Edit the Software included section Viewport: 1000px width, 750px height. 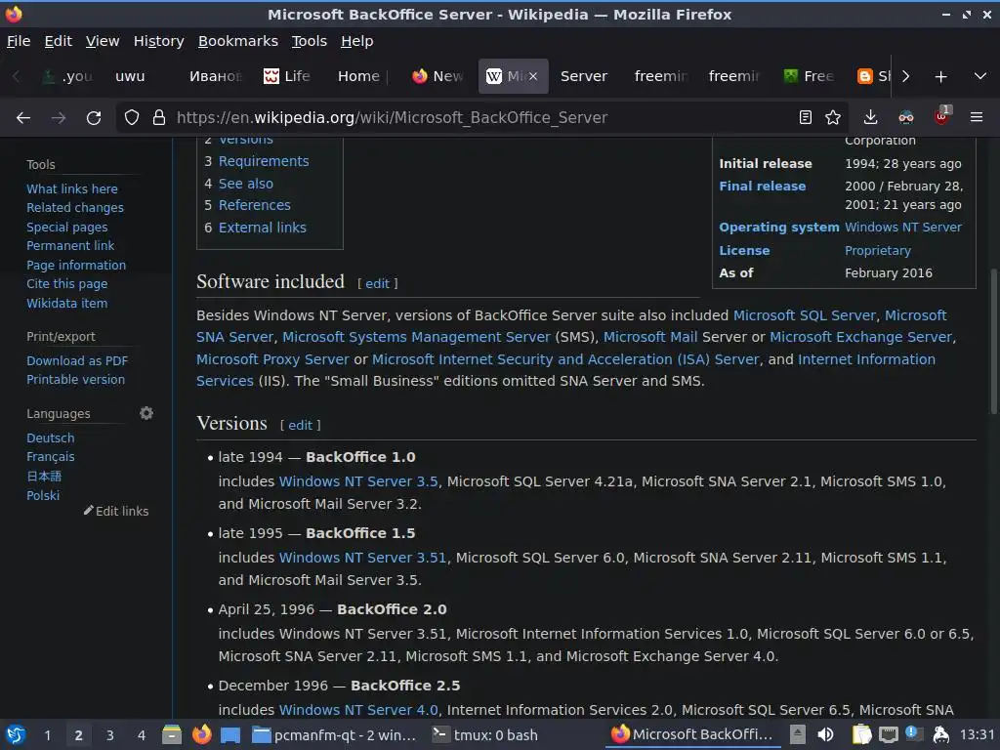click(377, 284)
